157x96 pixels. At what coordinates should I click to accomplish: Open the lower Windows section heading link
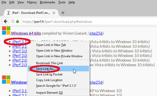click(x=19, y=82)
